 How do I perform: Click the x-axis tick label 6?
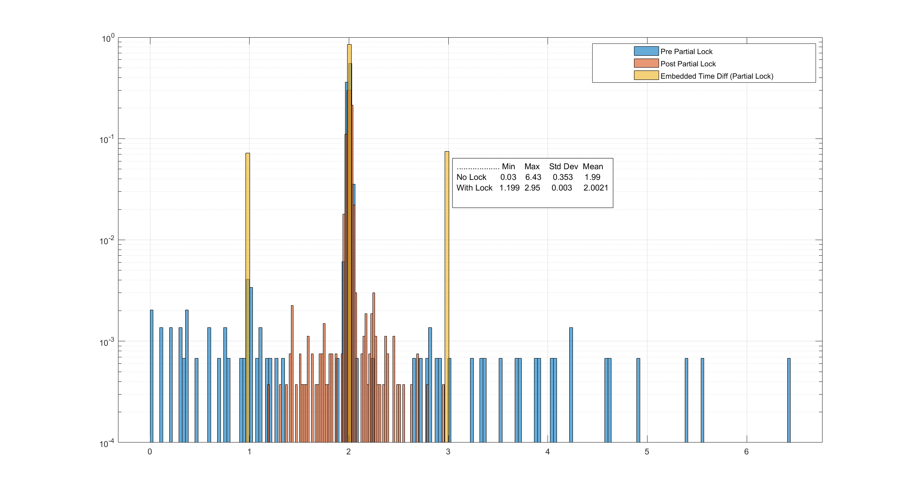coord(746,452)
